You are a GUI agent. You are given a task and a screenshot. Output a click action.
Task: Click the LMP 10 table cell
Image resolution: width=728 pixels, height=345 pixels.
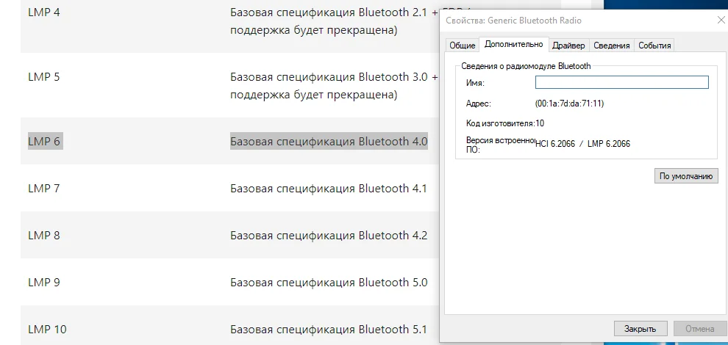[x=47, y=330]
